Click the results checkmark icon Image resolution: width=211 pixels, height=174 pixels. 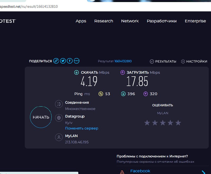152,62
